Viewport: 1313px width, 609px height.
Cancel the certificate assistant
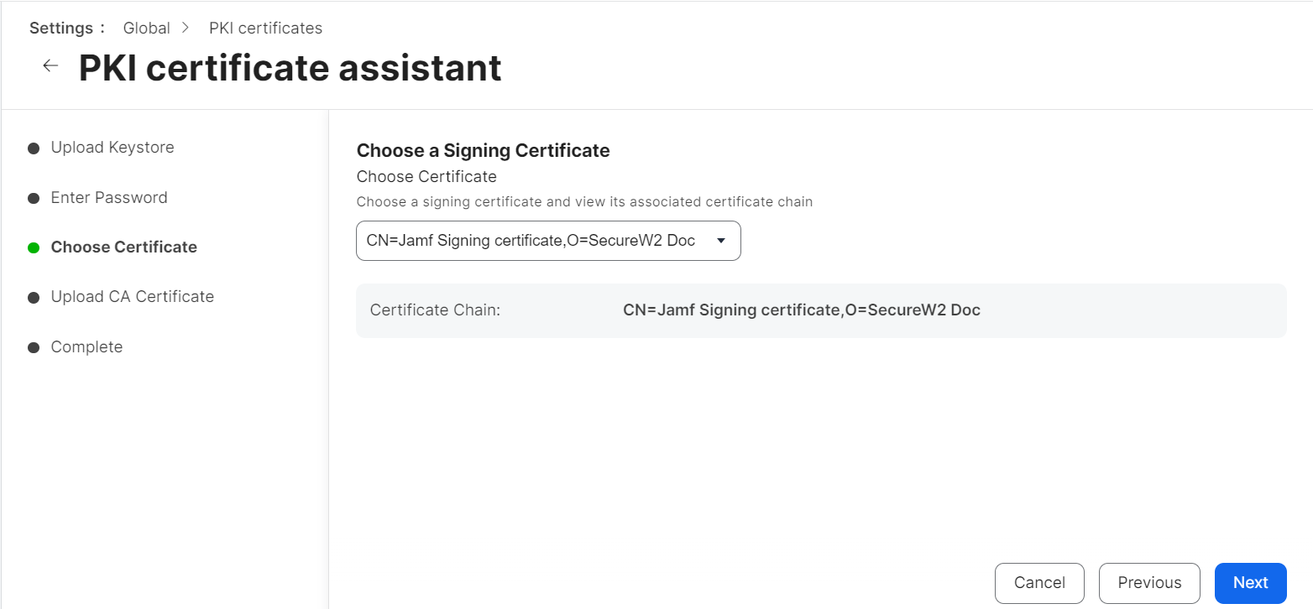pyautogui.click(x=1039, y=583)
